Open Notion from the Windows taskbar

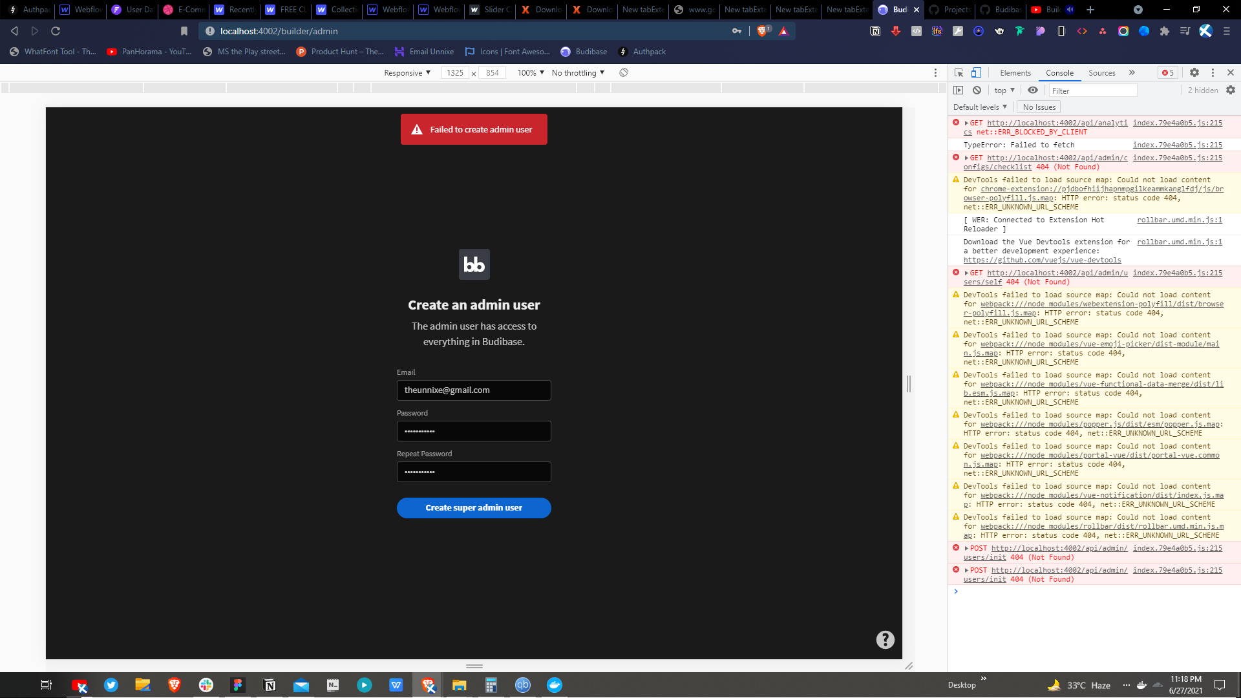coord(270,685)
